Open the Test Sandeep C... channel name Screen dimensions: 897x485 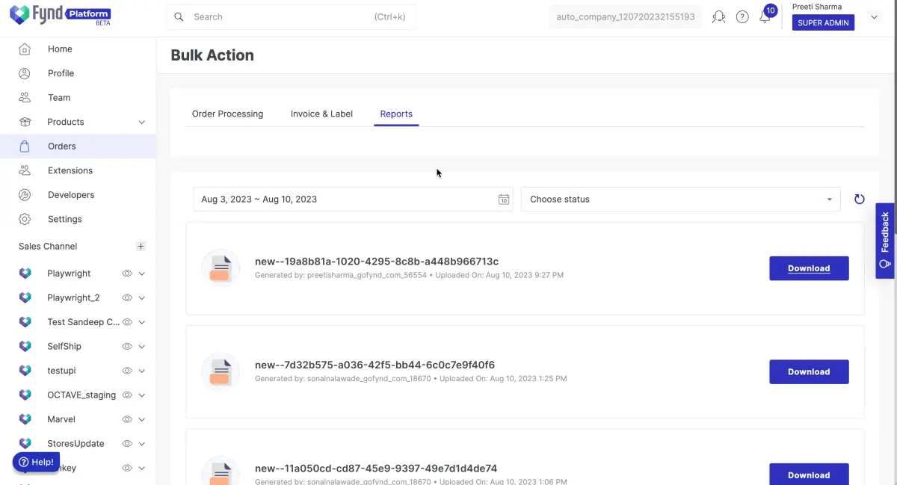point(83,322)
